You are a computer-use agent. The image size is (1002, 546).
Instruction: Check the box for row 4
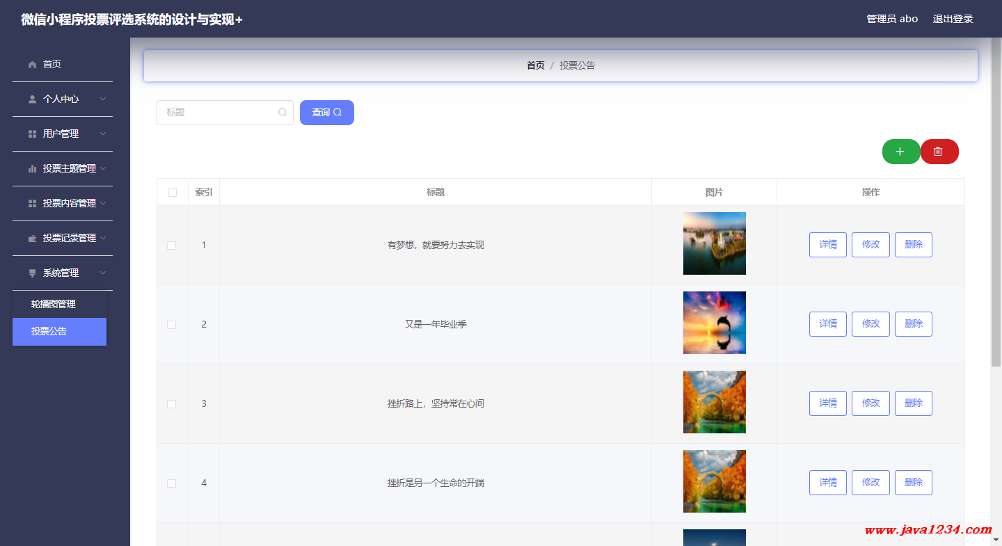pyautogui.click(x=172, y=483)
